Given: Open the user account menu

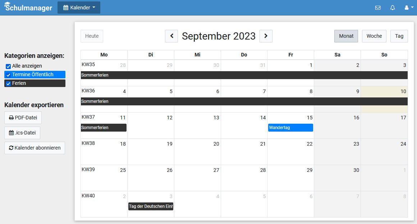Looking at the screenshot, I should click(409, 8).
